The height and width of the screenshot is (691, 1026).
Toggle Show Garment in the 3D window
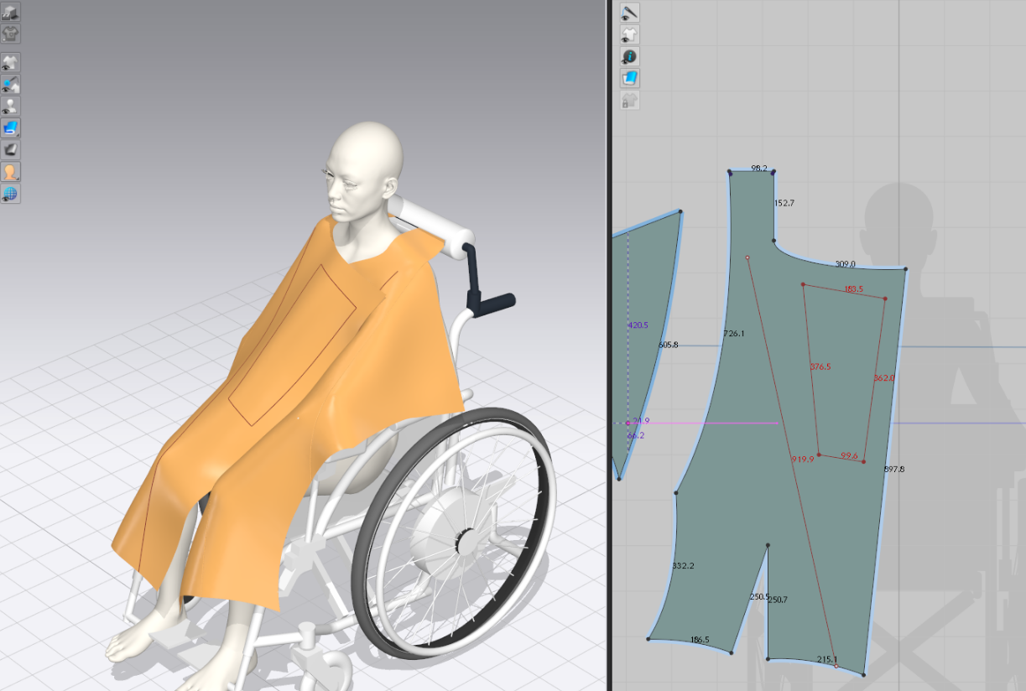[x=10, y=62]
